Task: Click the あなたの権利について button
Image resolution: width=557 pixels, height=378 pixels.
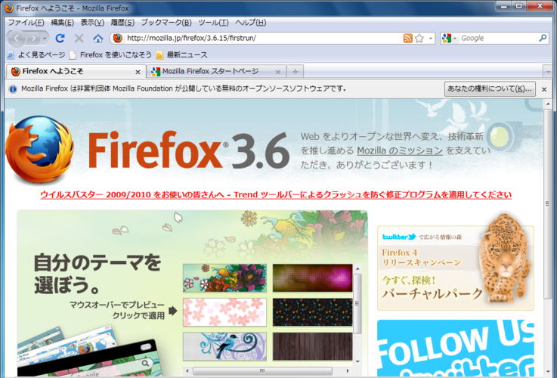Action: click(490, 88)
